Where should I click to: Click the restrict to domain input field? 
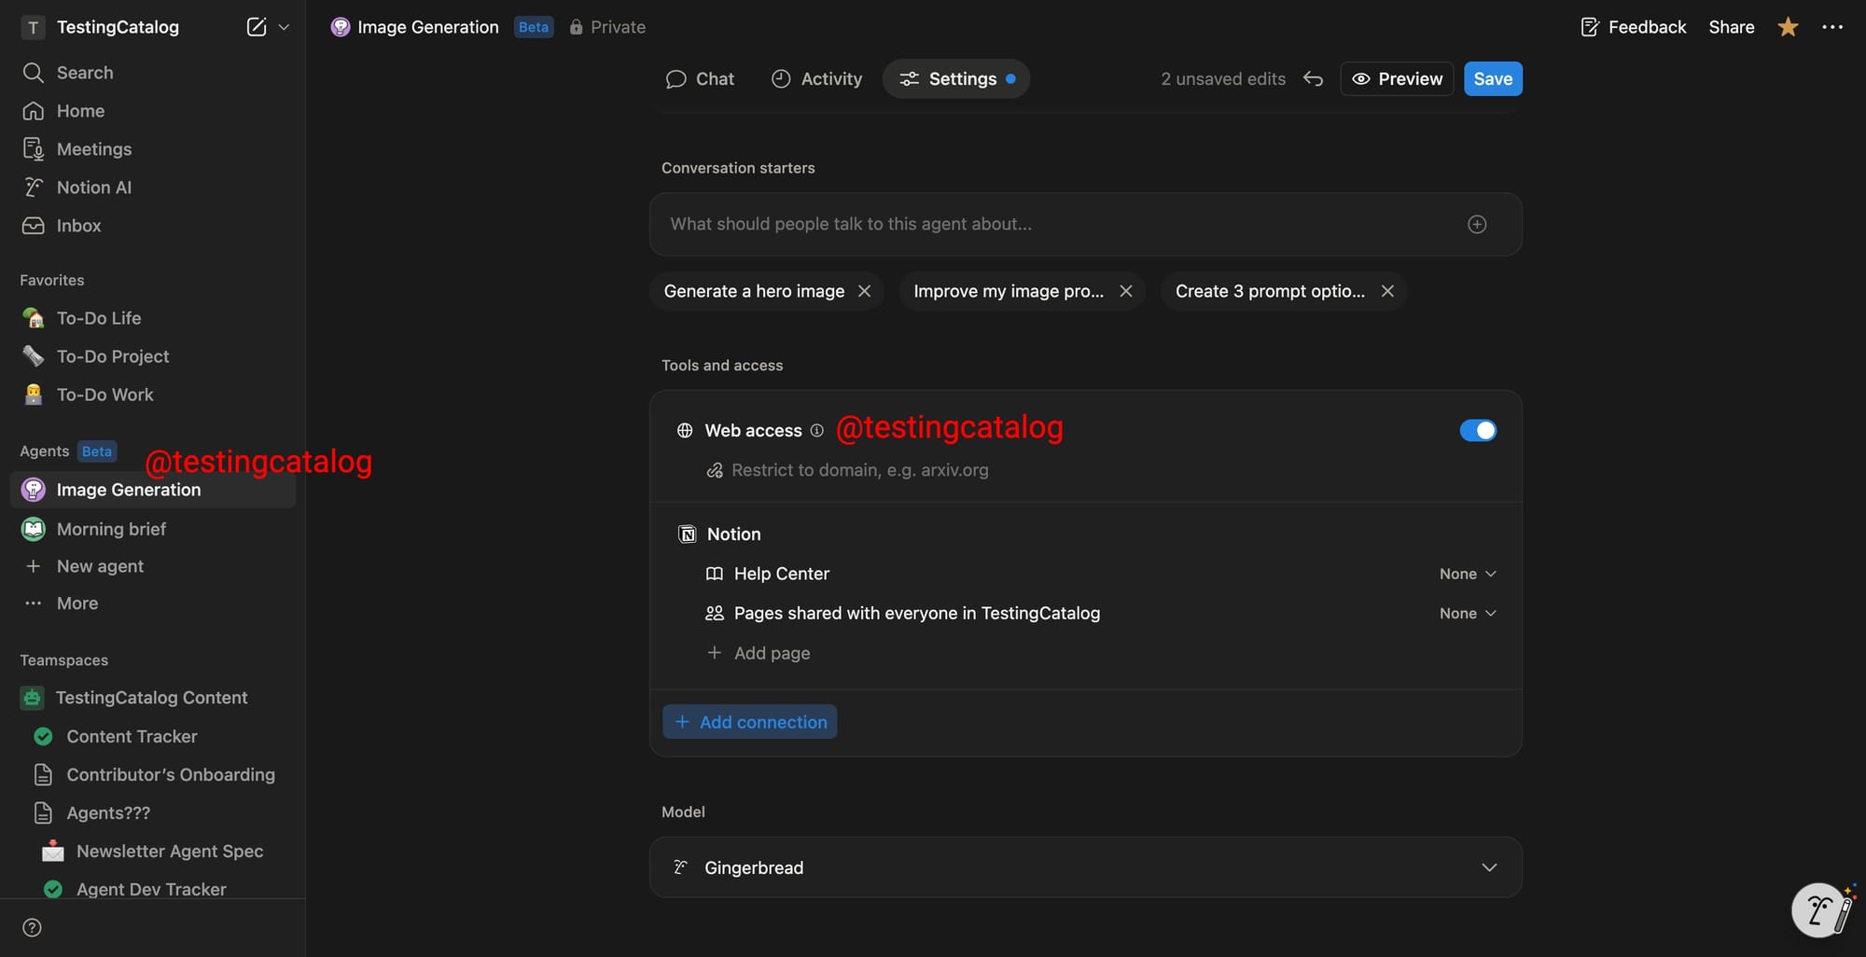859,470
